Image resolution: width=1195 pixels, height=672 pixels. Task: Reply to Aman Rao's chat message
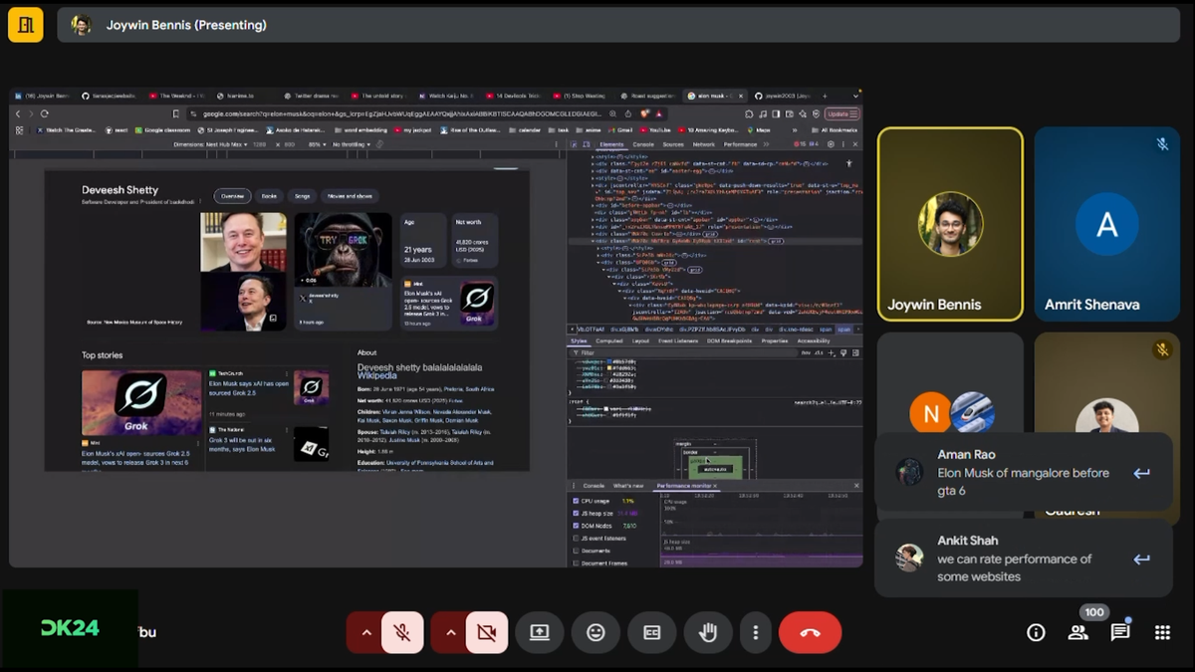1141,474
